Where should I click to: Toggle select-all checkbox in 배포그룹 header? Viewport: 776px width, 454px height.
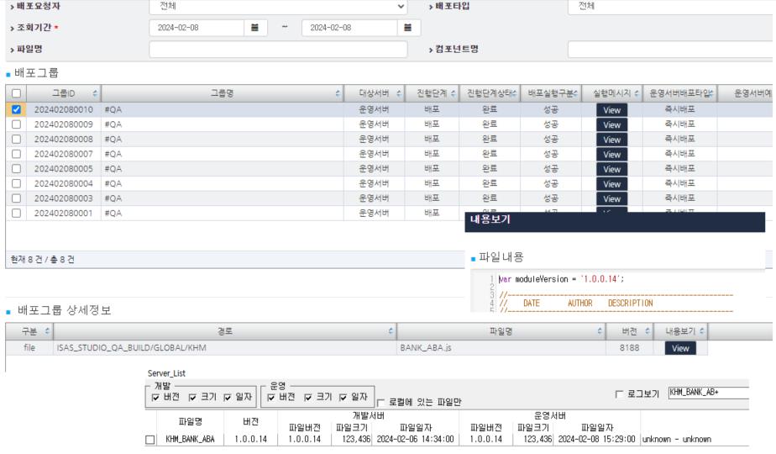16,93
